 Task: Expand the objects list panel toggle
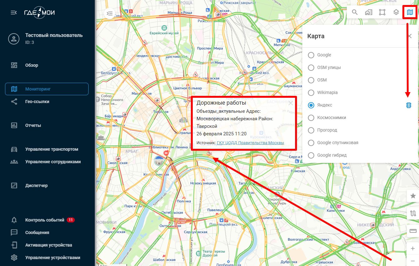[110, 13]
